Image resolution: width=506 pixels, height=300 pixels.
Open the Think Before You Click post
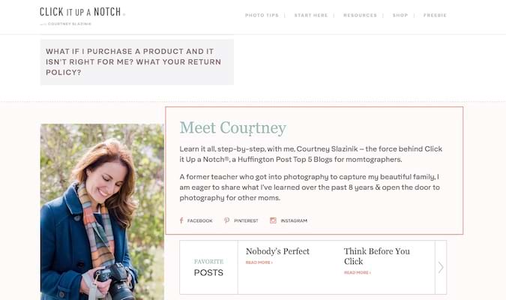[x=376, y=256]
